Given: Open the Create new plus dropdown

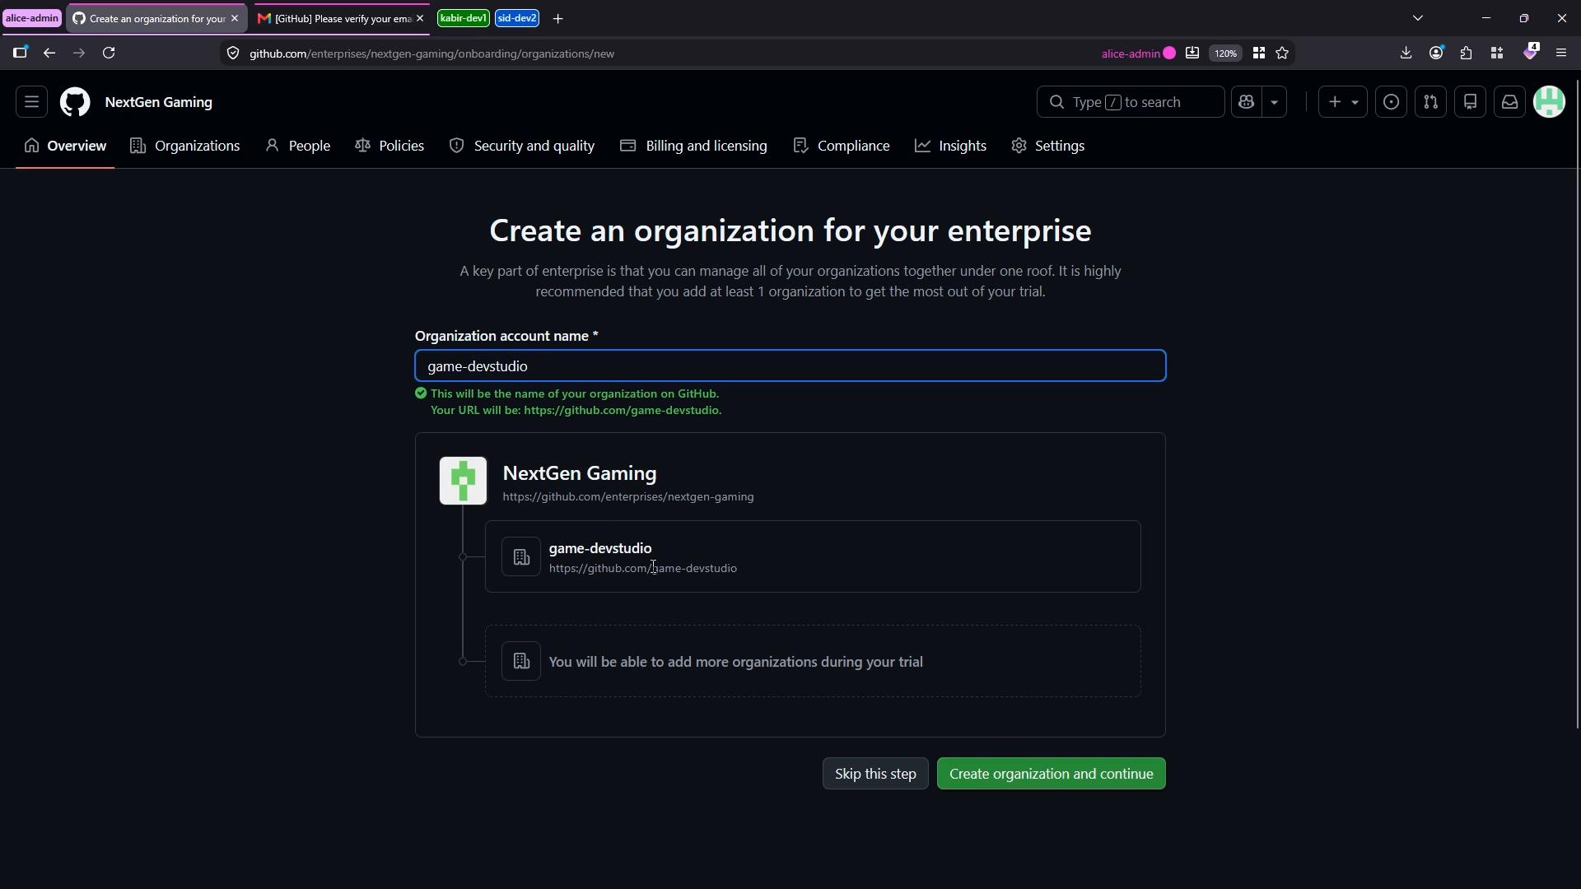Looking at the screenshot, I should click(x=1342, y=102).
